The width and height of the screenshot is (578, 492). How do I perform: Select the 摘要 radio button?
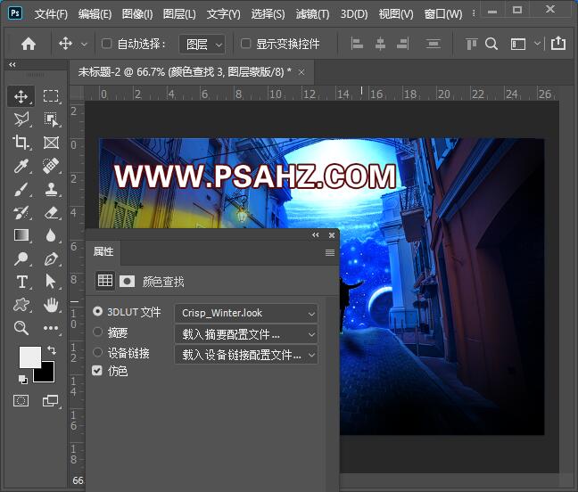tap(97, 332)
